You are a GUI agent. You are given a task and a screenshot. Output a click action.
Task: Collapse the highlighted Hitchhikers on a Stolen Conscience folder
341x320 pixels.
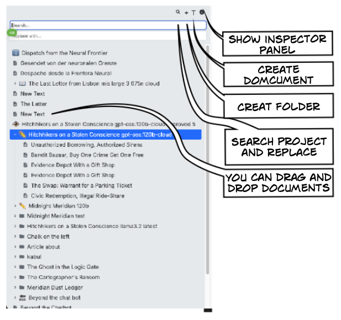coord(14,135)
